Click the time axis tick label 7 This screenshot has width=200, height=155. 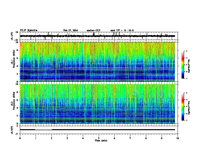pyautogui.click(x=130, y=138)
